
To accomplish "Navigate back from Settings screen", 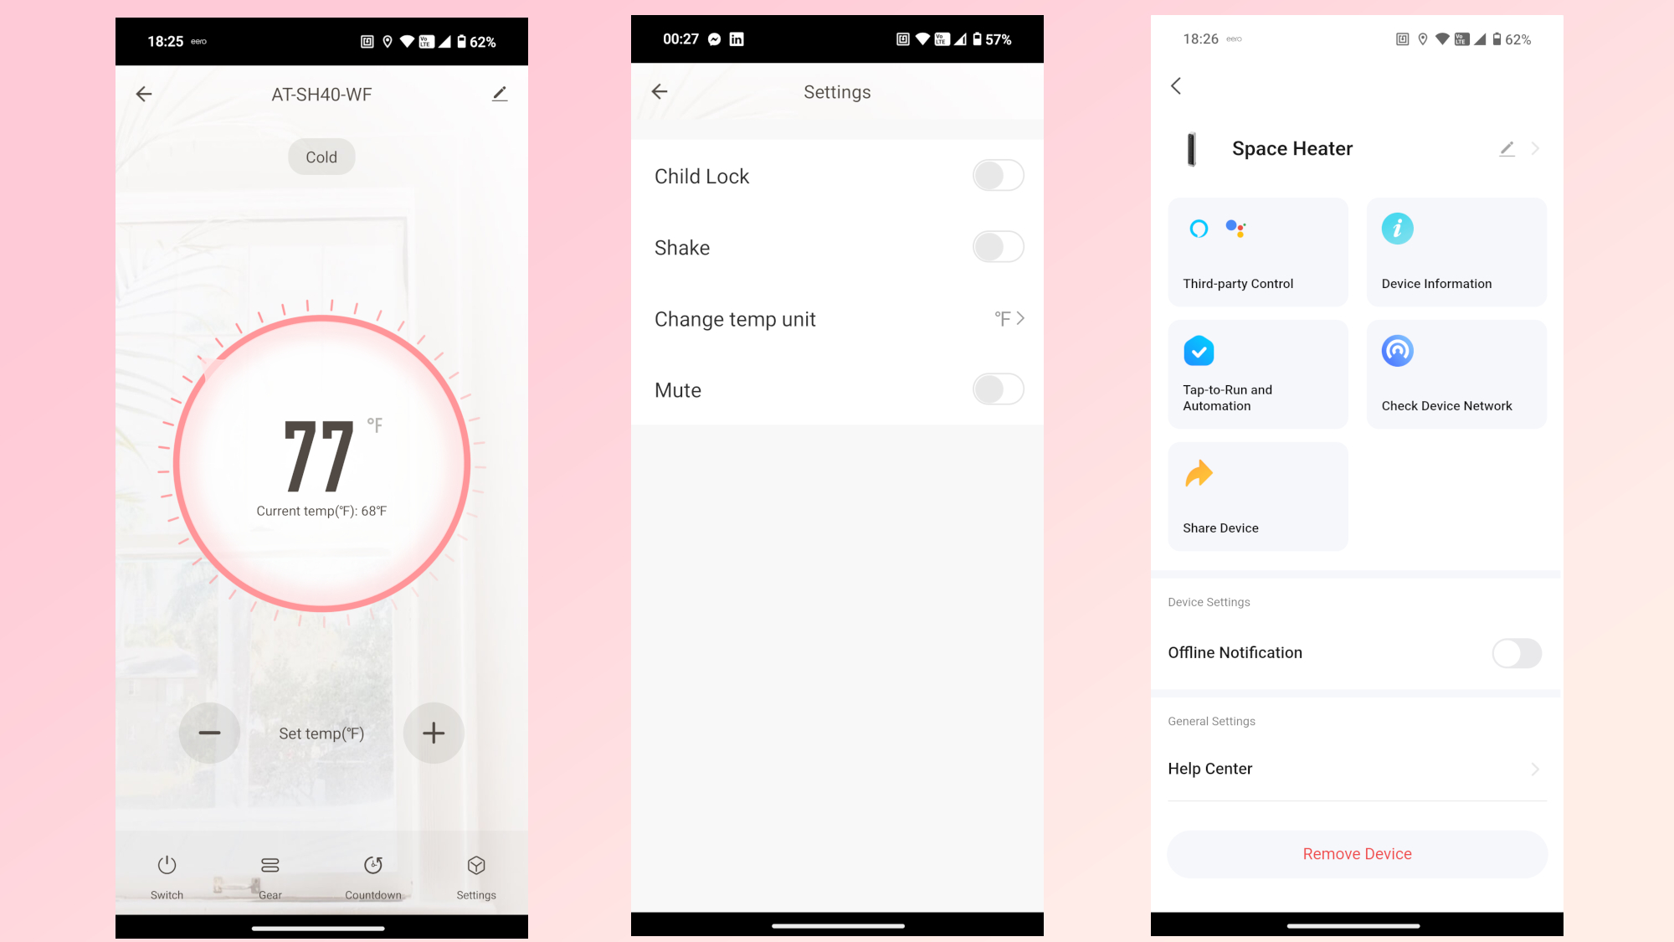I will (x=661, y=92).
